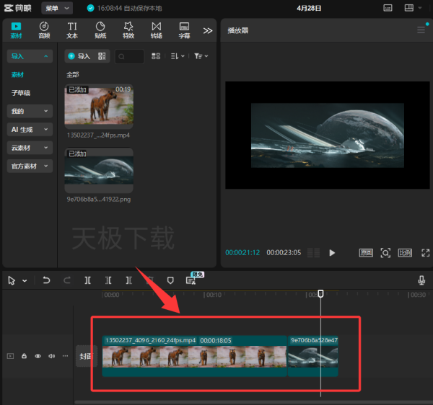433x405 pixels.
Task: Click the 00:10 ruler mark
Action: pos(214,295)
